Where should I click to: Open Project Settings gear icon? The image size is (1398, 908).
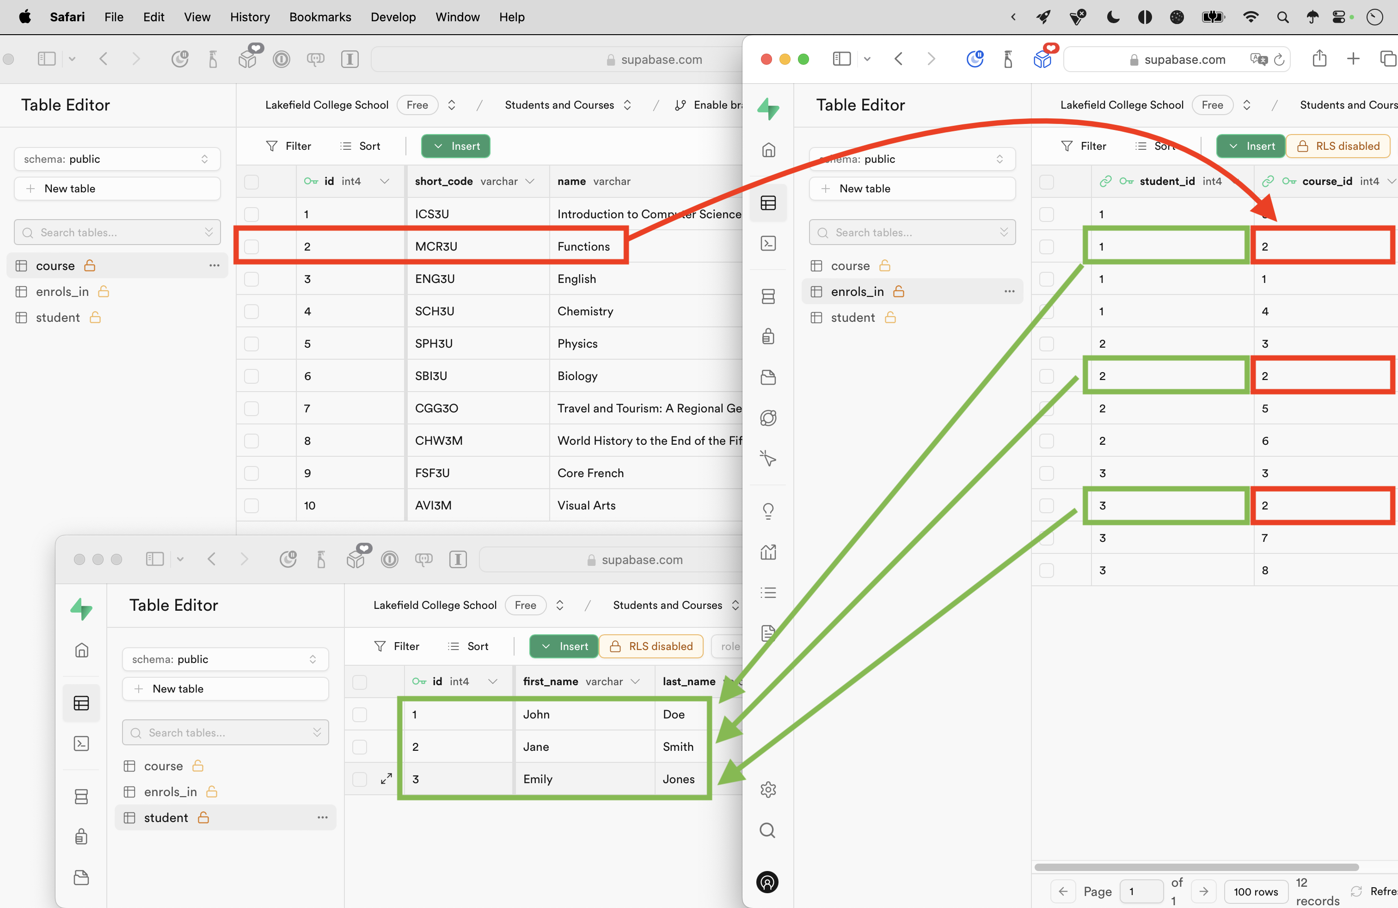768,789
